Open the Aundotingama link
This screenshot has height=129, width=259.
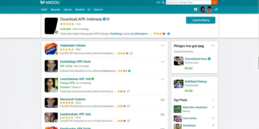139,34
